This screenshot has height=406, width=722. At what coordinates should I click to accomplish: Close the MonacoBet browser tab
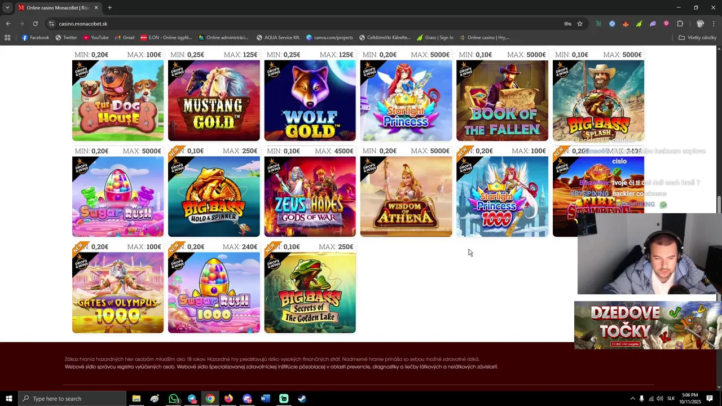tap(96, 7)
